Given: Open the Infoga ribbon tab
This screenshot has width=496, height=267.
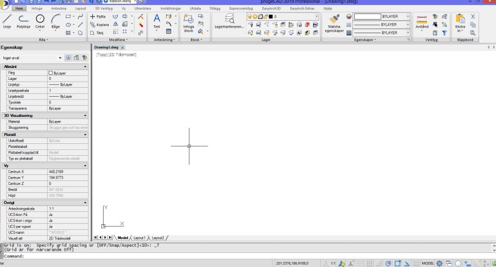Looking at the screenshot, I should [x=37, y=8].
